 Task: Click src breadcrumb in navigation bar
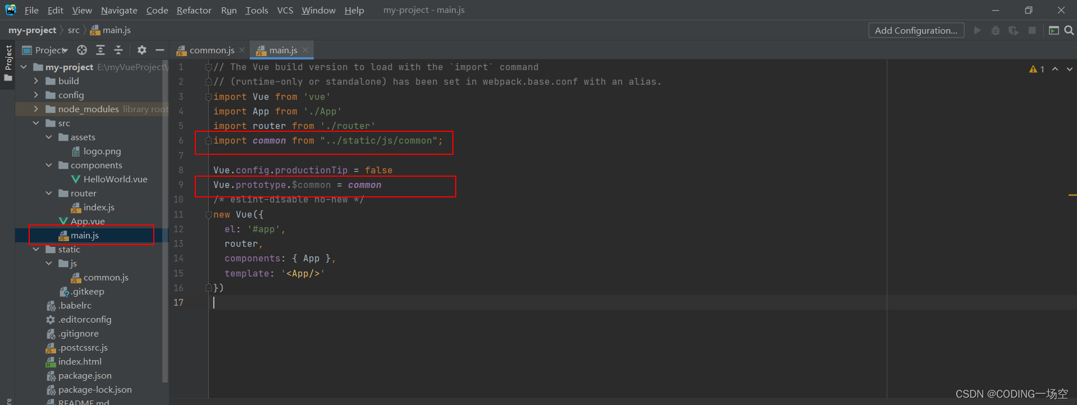(x=74, y=30)
